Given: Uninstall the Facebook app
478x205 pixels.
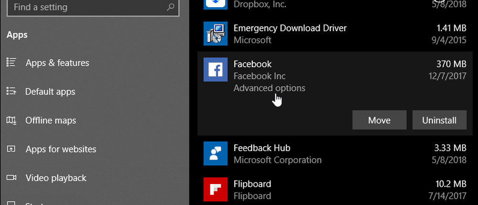Looking at the screenshot, I should pyautogui.click(x=439, y=120).
